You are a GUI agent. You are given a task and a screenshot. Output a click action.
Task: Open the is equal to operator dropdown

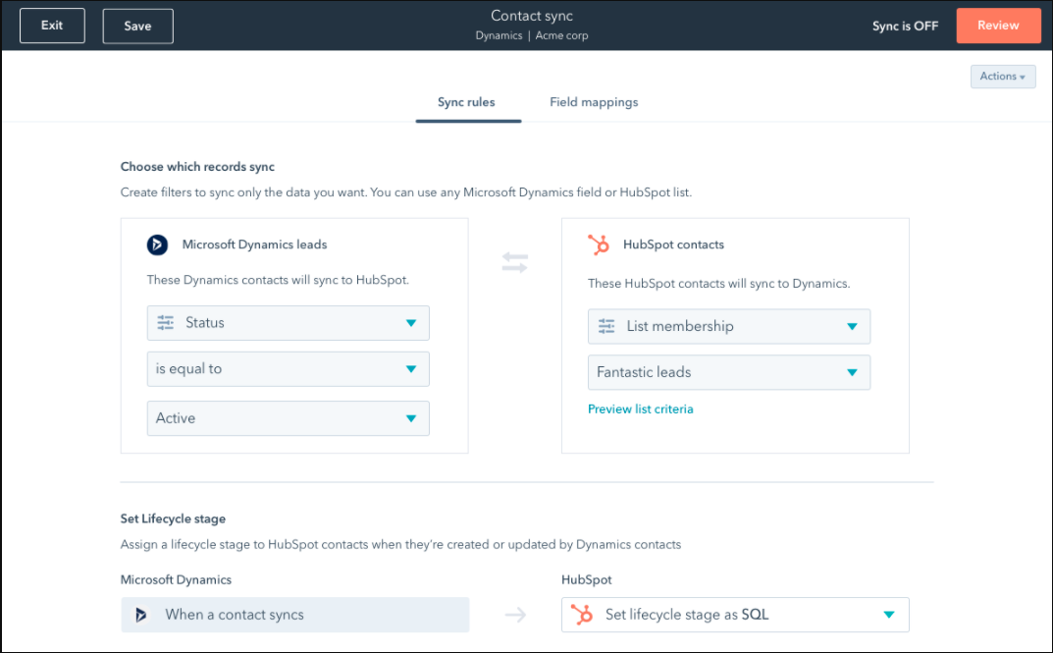(x=287, y=369)
